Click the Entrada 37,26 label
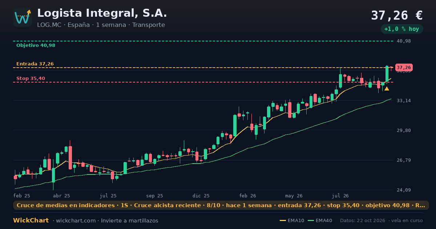The image size is (436, 229). (x=35, y=64)
